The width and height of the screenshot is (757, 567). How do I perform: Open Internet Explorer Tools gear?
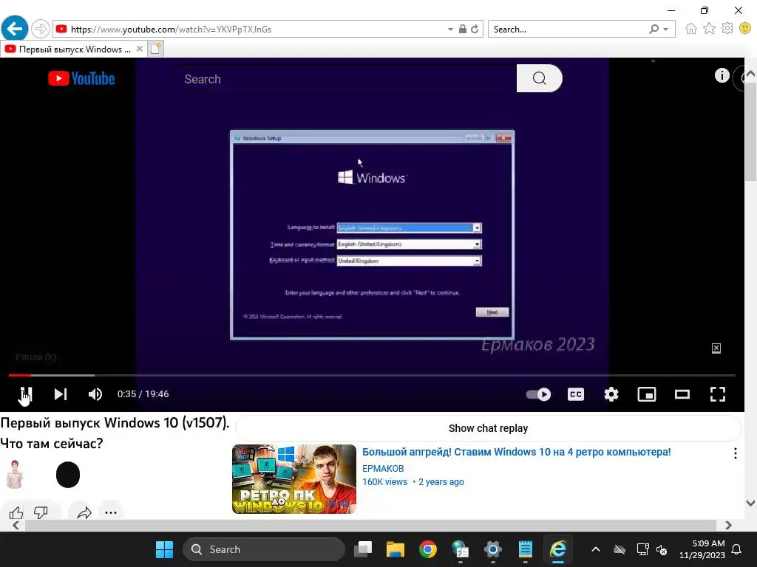click(727, 29)
